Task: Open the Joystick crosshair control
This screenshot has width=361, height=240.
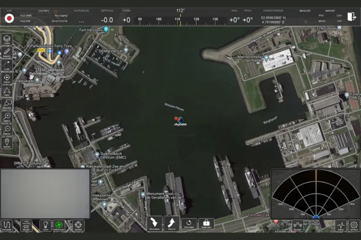Action: (x=78, y=226)
